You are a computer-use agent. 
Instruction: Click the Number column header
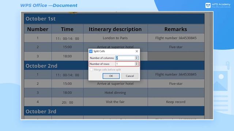[38, 29]
